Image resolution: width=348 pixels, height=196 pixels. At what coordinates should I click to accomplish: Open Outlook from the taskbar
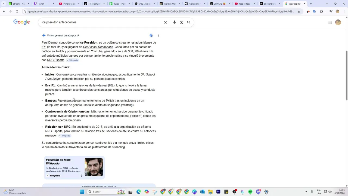202,192
